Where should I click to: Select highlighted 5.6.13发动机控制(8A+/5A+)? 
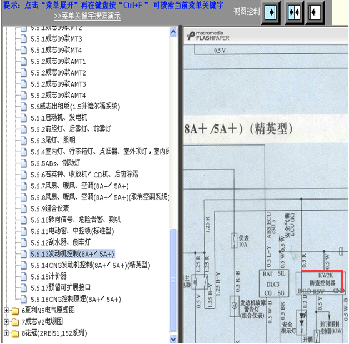pos(72,254)
